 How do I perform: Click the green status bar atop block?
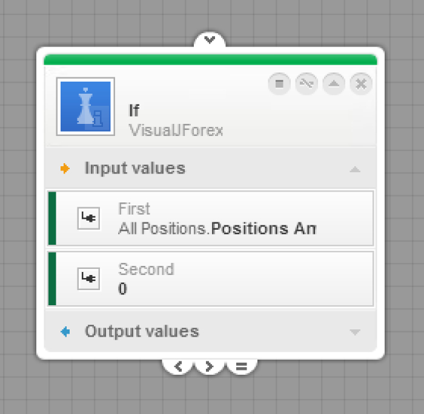(x=210, y=59)
